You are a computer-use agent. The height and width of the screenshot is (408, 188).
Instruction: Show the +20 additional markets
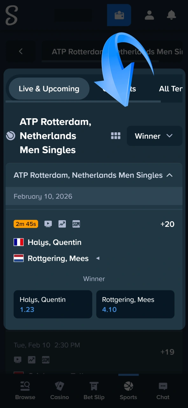point(168,224)
